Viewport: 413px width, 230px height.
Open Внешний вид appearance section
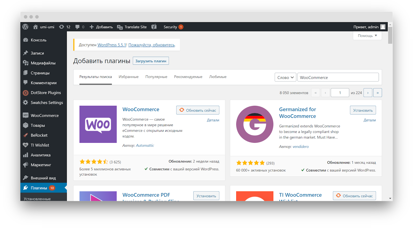tap(43, 178)
